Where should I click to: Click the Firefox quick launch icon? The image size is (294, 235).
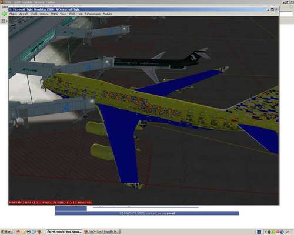pyautogui.click(x=39, y=232)
